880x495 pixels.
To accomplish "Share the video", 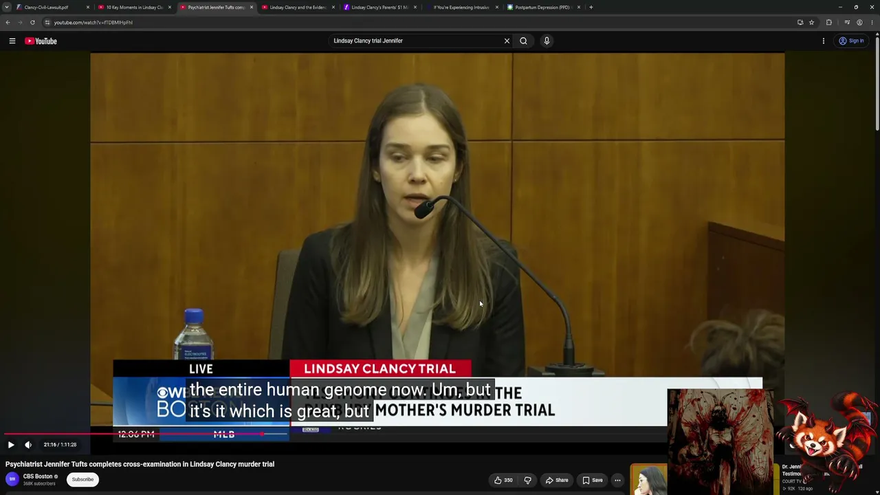I will [556, 480].
